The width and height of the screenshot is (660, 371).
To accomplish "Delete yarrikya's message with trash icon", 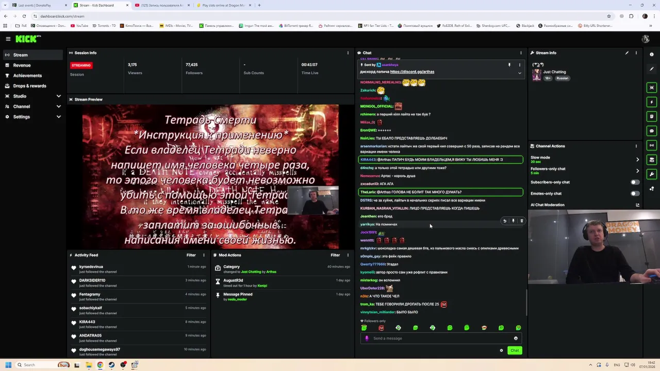I will [521, 221].
